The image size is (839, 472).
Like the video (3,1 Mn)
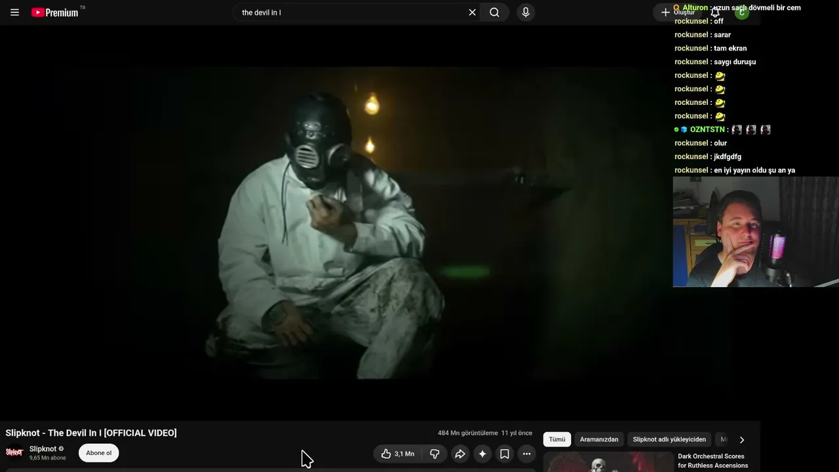(x=398, y=454)
